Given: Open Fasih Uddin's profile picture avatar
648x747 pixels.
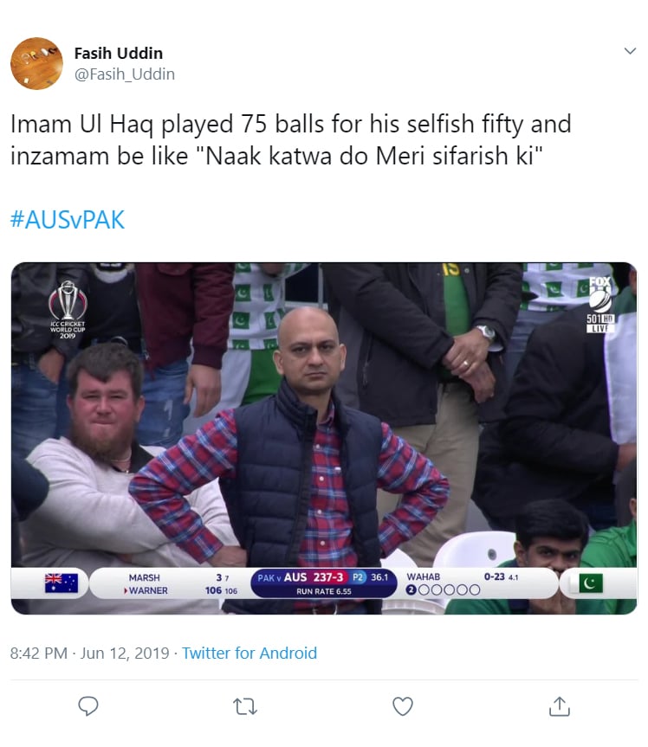Looking at the screenshot, I should coord(36,63).
